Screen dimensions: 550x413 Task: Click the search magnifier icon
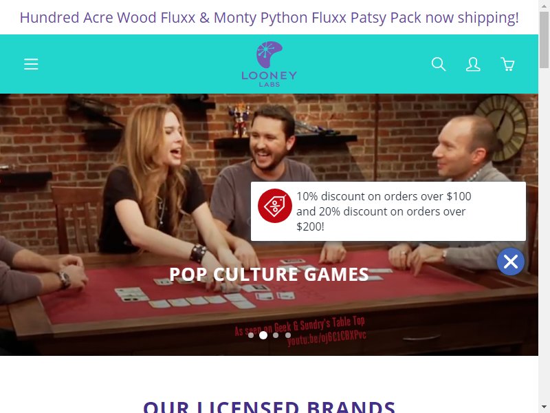(439, 64)
